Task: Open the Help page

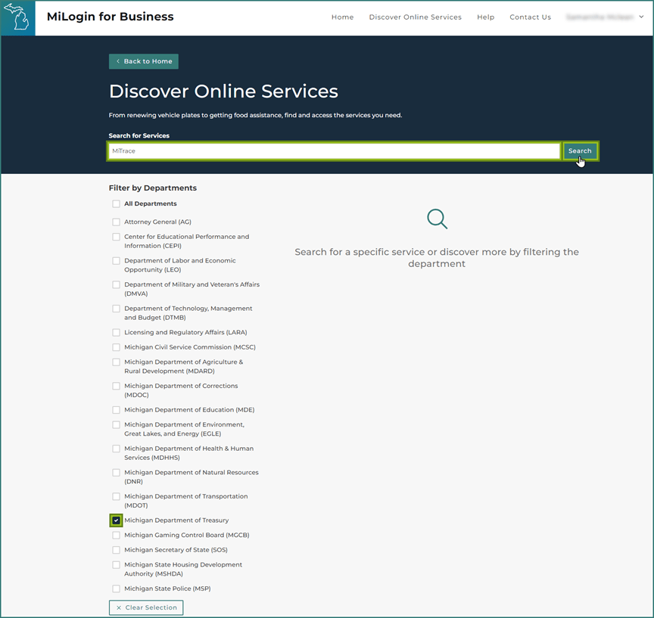Action: click(x=485, y=17)
